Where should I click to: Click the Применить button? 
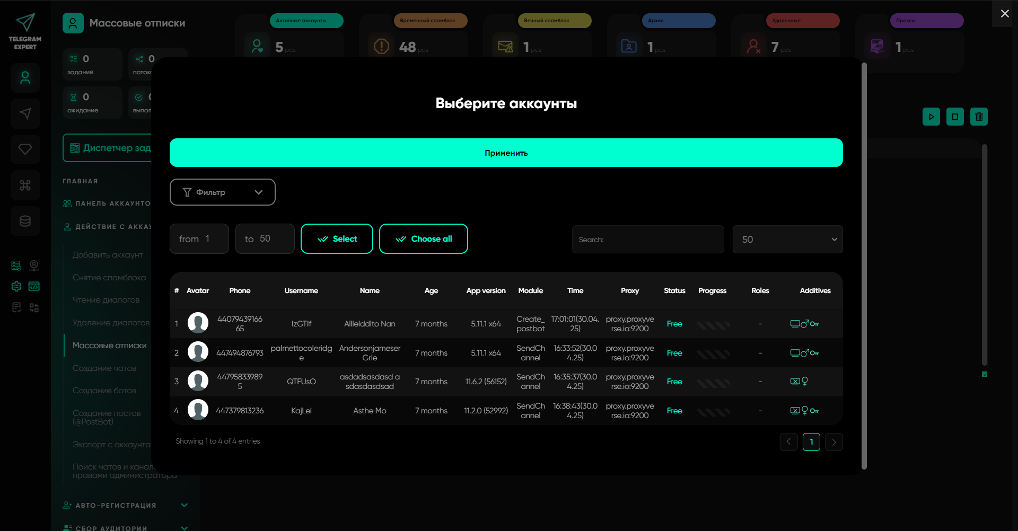click(x=506, y=153)
